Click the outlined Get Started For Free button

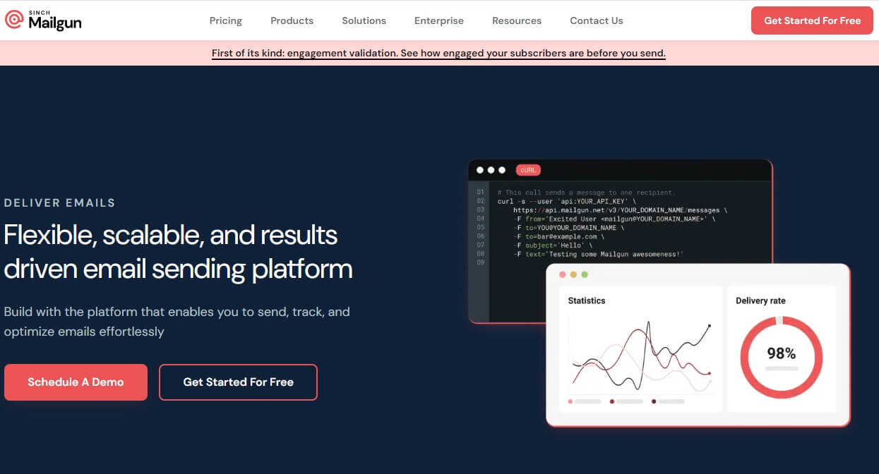click(x=238, y=382)
